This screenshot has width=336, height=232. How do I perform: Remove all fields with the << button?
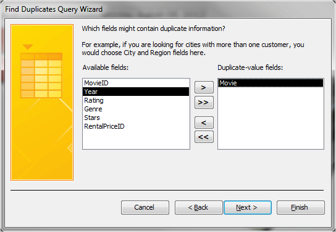pos(204,137)
